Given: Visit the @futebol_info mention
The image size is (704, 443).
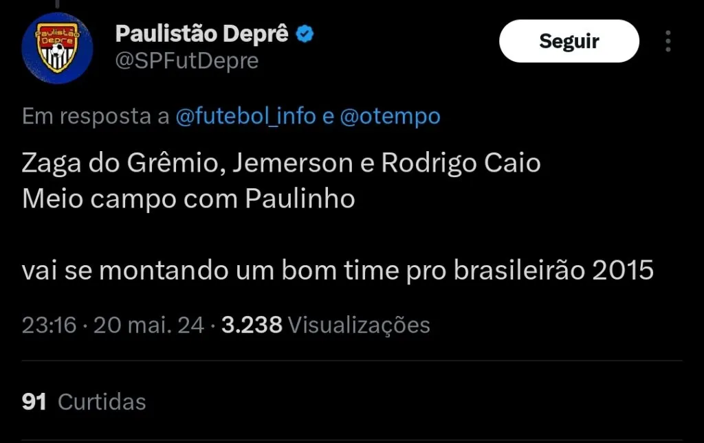Looking at the screenshot, I should [x=245, y=117].
